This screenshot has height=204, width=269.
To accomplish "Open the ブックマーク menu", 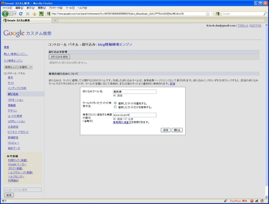I will click(55, 8).
